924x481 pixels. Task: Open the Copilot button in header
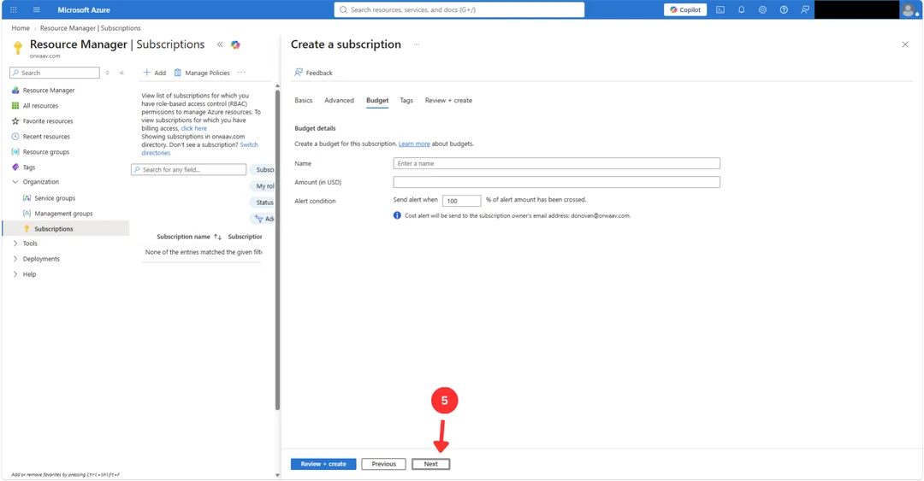coord(685,9)
